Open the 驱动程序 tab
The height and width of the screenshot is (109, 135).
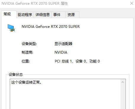(25, 15)
